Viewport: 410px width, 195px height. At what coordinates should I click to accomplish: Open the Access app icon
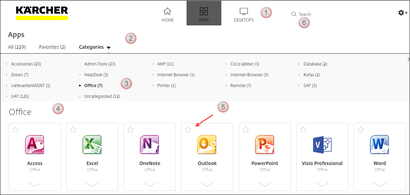point(35,145)
